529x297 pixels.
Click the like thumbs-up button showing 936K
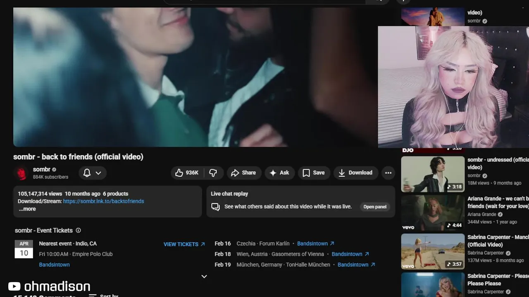[x=187, y=173]
